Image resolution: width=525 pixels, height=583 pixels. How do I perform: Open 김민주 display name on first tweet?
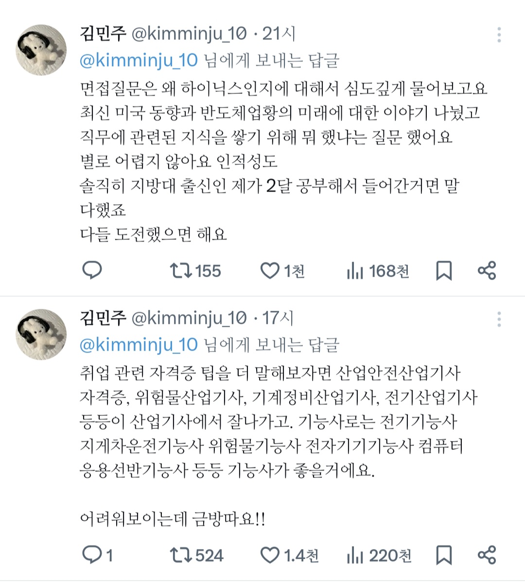pyautogui.click(x=103, y=34)
